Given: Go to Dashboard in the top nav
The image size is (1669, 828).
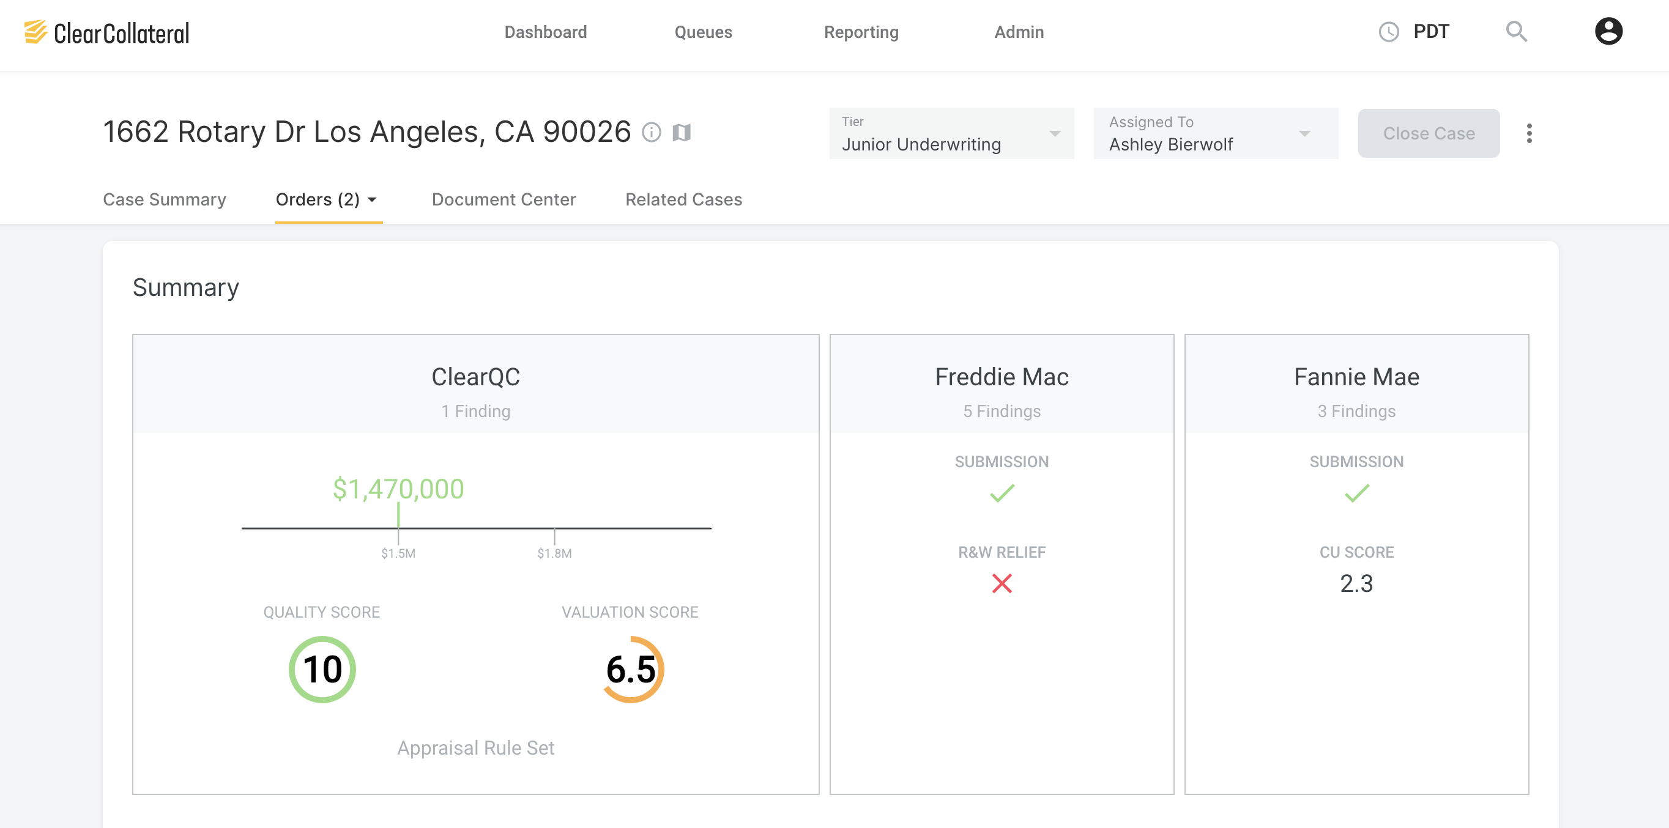Looking at the screenshot, I should point(546,32).
